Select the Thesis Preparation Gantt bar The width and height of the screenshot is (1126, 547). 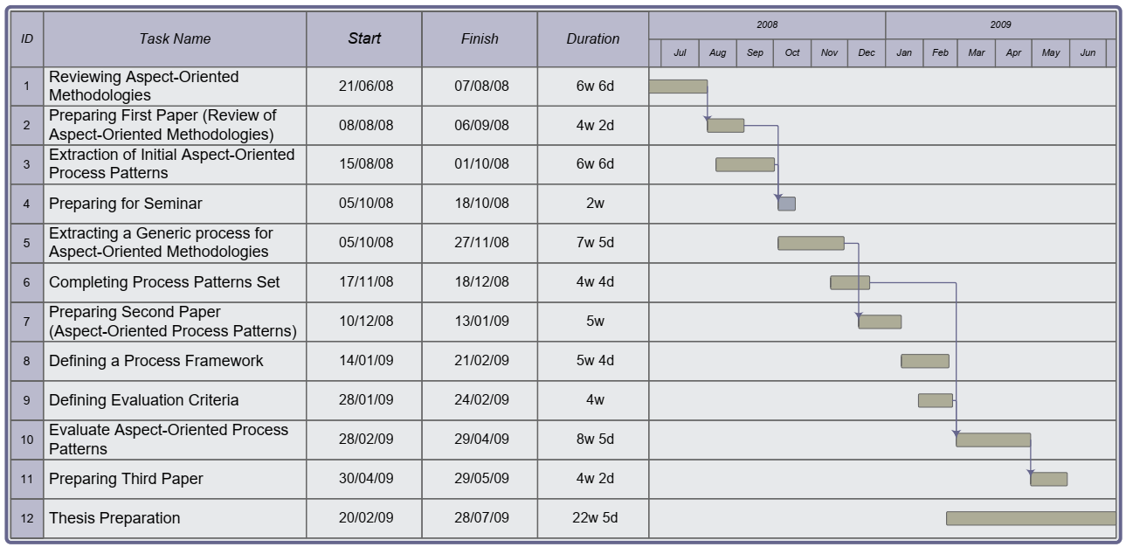point(1031,518)
